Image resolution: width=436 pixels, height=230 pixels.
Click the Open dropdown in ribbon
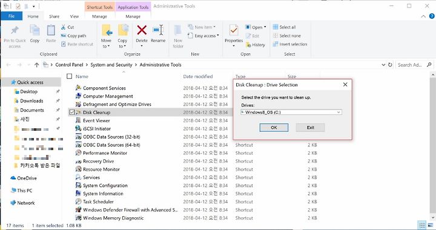pos(256,27)
